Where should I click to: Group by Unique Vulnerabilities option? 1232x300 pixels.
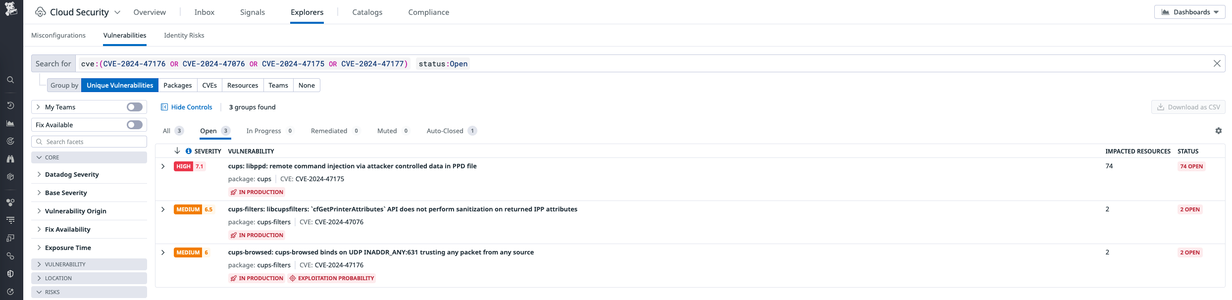point(120,85)
